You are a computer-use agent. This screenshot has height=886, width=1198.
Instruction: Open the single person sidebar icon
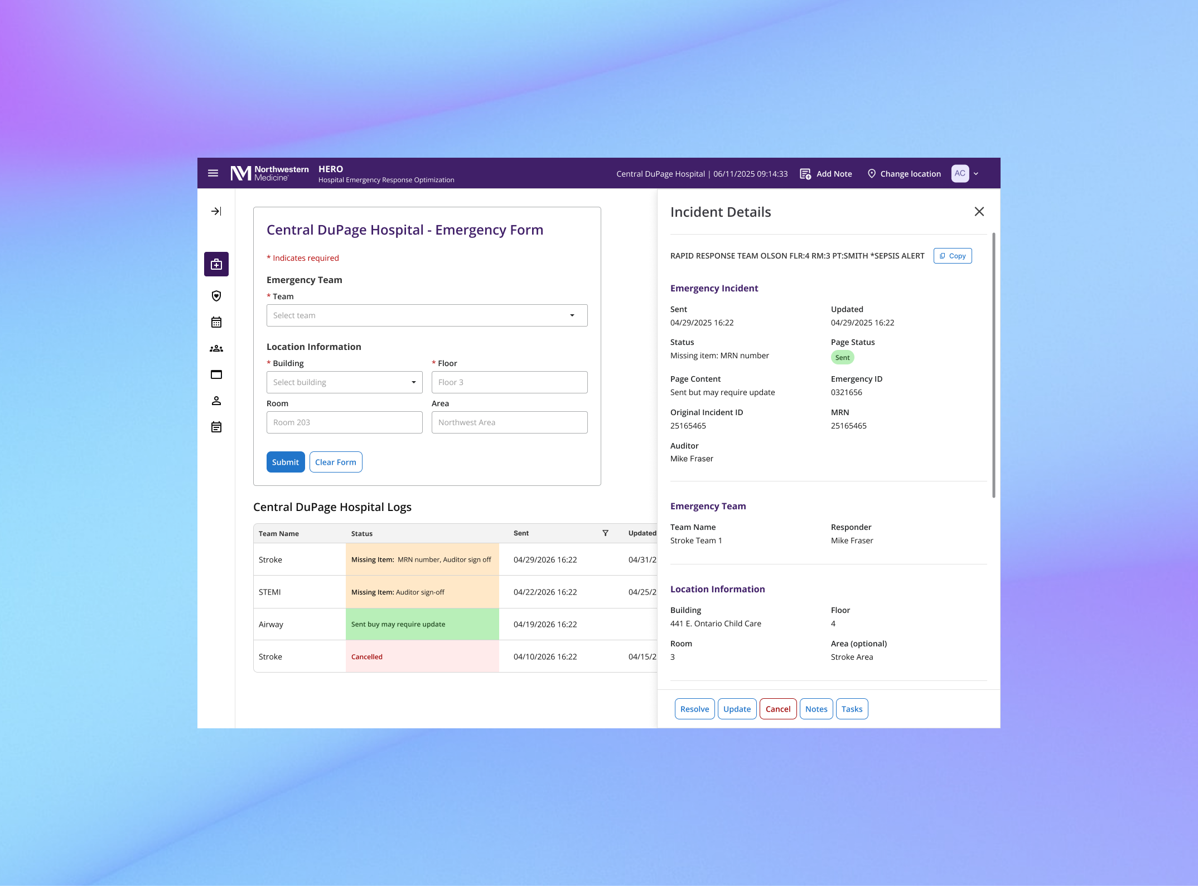click(x=216, y=401)
